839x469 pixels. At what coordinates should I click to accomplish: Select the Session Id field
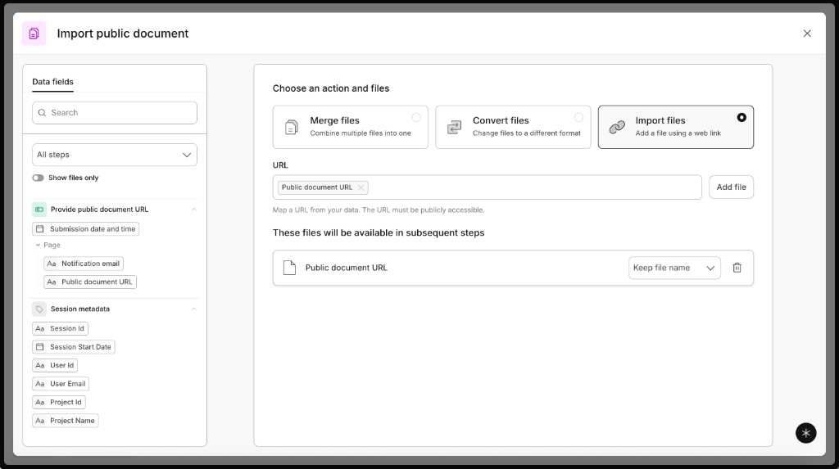(x=60, y=328)
